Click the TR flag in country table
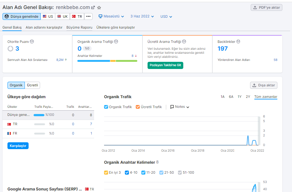 click(9, 124)
